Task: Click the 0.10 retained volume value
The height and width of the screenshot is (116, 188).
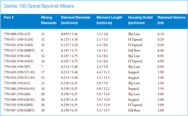Action: click(161, 34)
